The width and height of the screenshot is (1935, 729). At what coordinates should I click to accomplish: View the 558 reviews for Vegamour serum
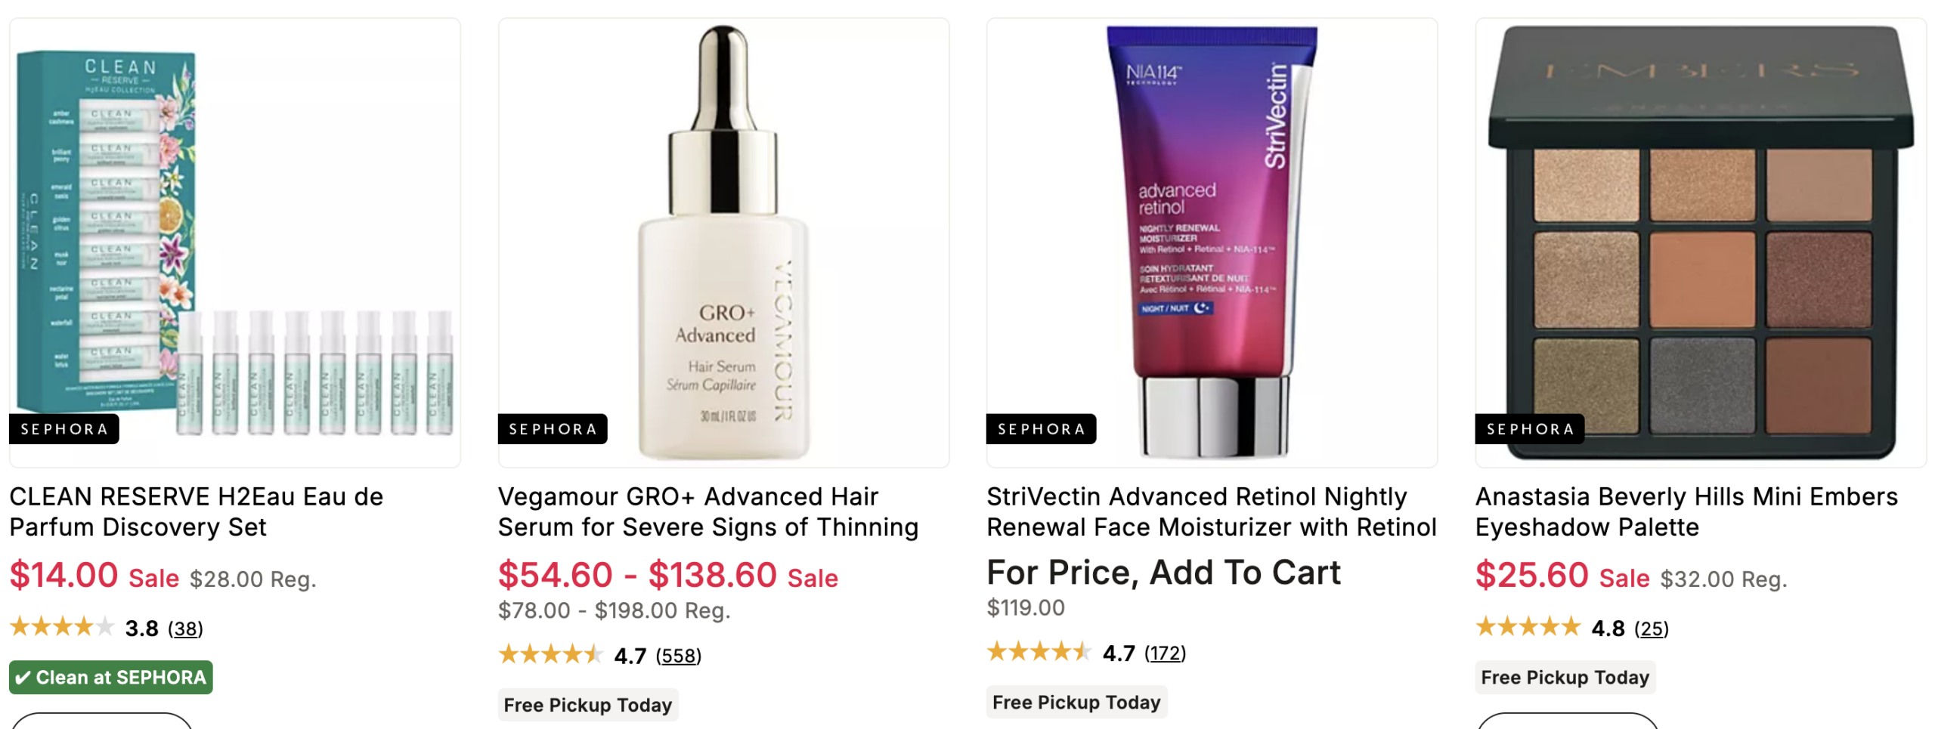coord(678,656)
